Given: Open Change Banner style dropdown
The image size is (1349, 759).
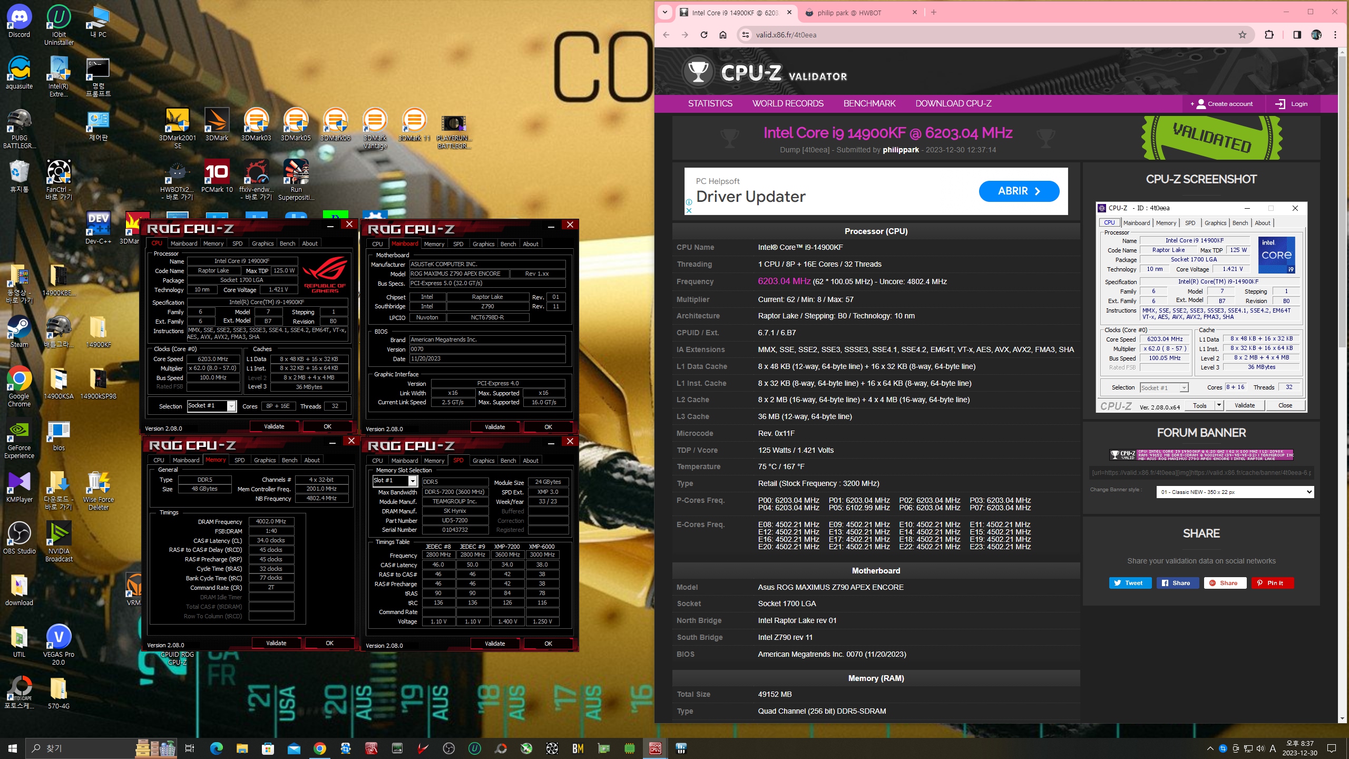Looking at the screenshot, I should 1235,492.
